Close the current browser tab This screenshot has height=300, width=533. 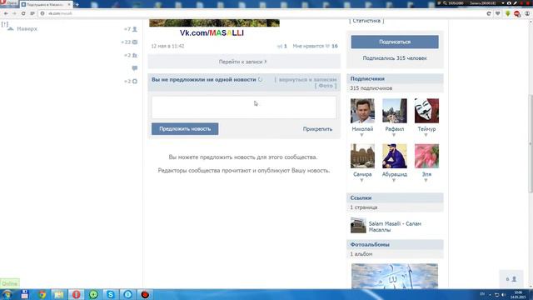(x=69, y=5)
